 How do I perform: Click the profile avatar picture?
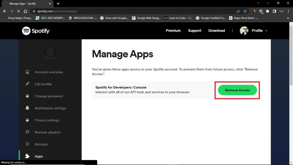(x=244, y=31)
